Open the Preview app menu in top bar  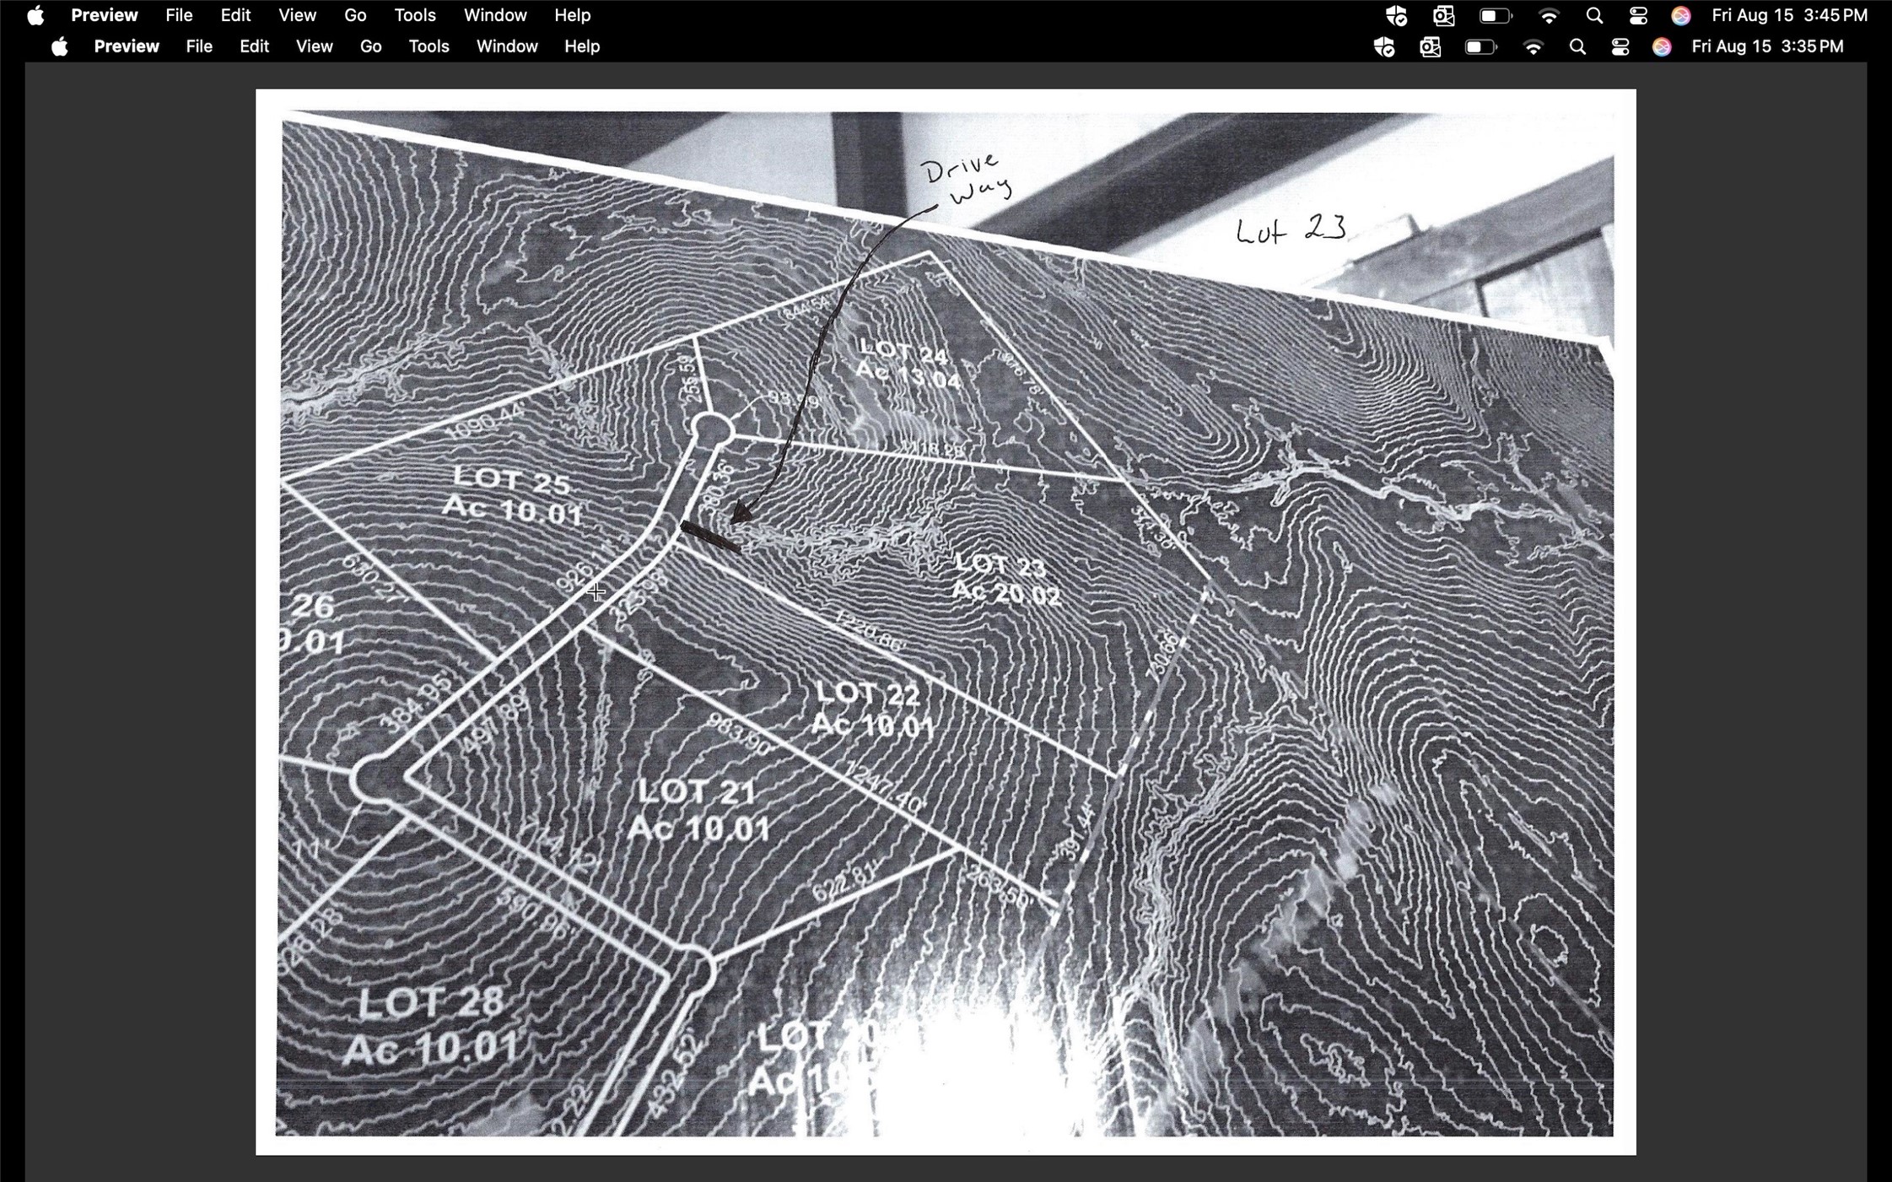tap(104, 15)
